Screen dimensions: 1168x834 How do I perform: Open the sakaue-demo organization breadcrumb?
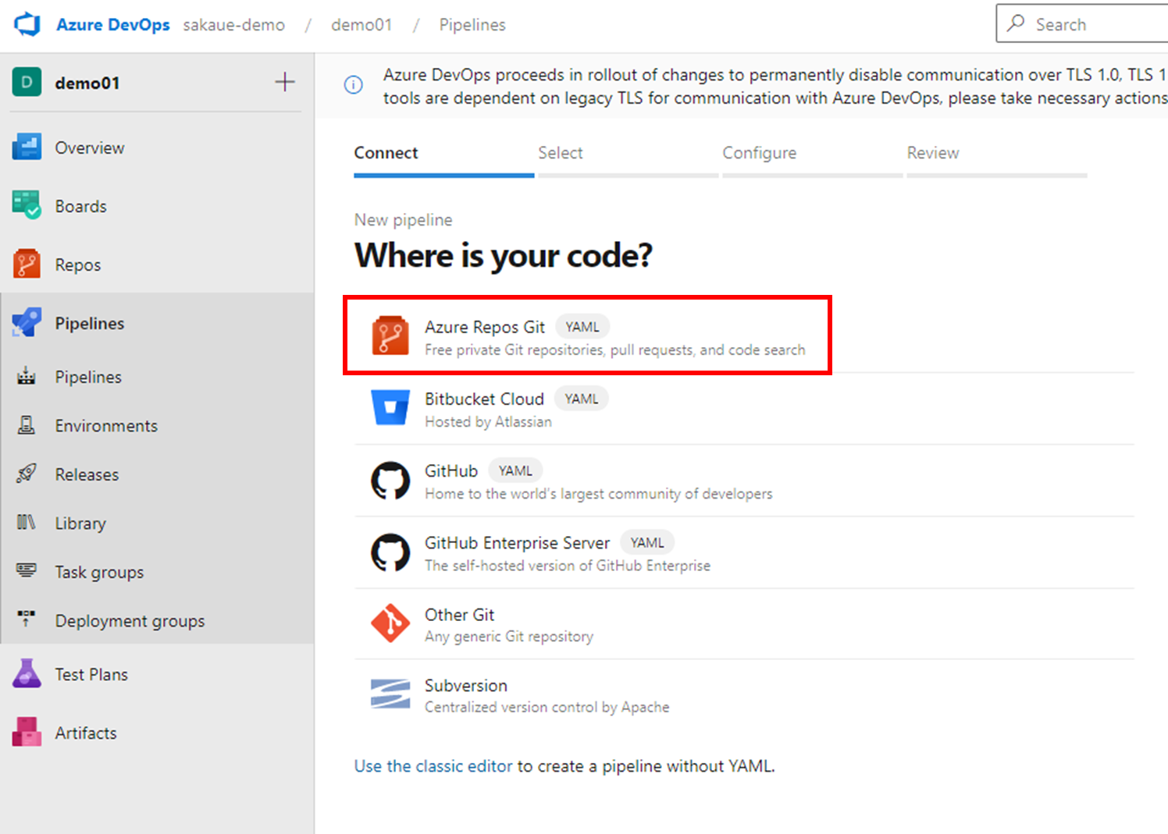pyautogui.click(x=233, y=25)
